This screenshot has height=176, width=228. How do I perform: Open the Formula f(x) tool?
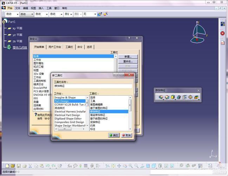coord(70,166)
